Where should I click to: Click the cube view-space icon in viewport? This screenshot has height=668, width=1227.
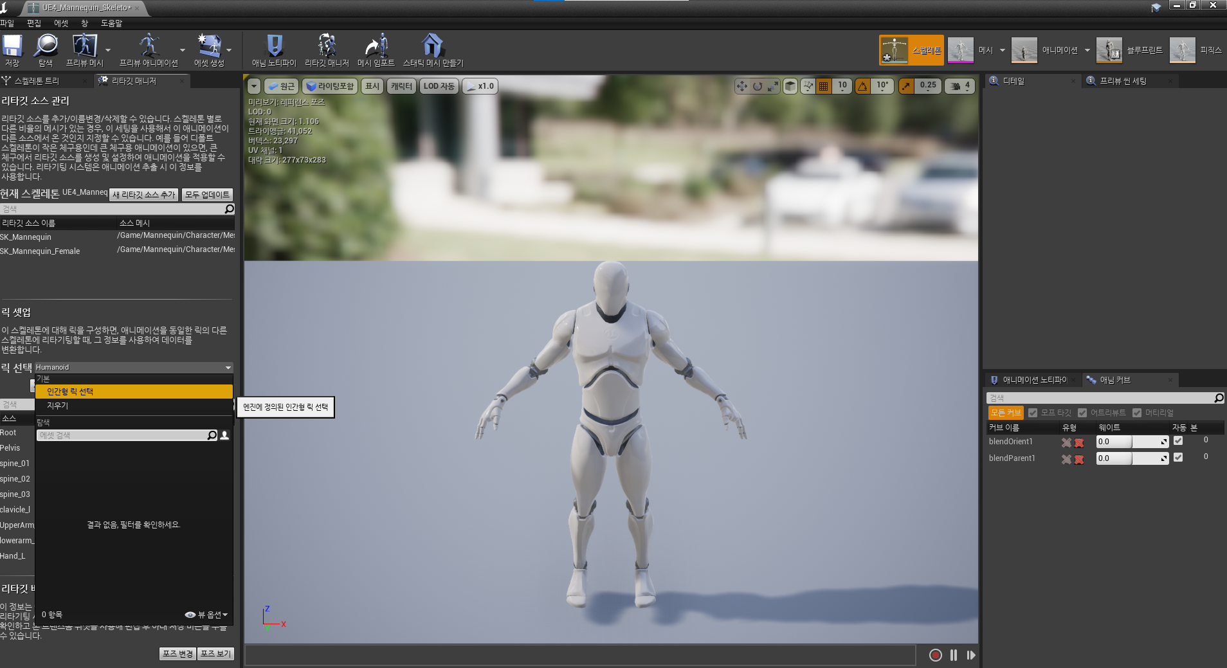pos(790,86)
